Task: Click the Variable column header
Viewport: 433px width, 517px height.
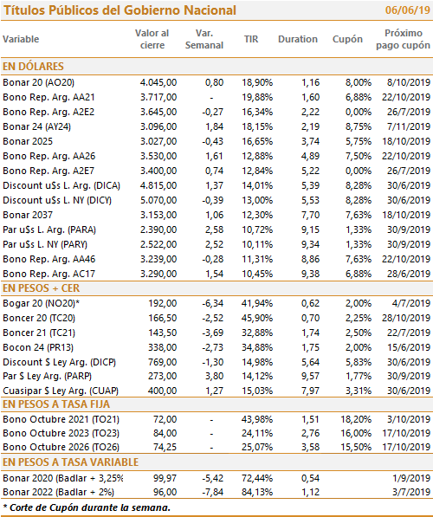Action: (x=21, y=39)
